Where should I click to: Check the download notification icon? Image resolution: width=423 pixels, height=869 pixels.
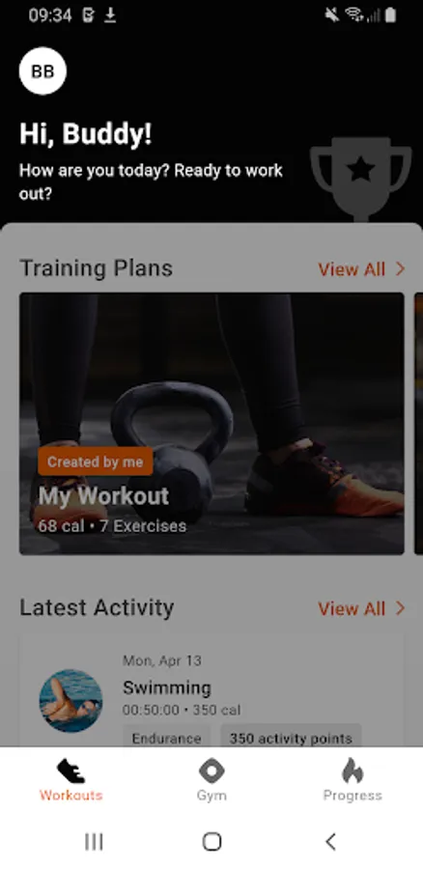pyautogui.click(x=110, y=15)
